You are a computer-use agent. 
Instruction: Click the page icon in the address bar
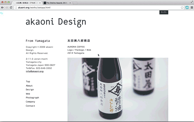pos(16,8)
